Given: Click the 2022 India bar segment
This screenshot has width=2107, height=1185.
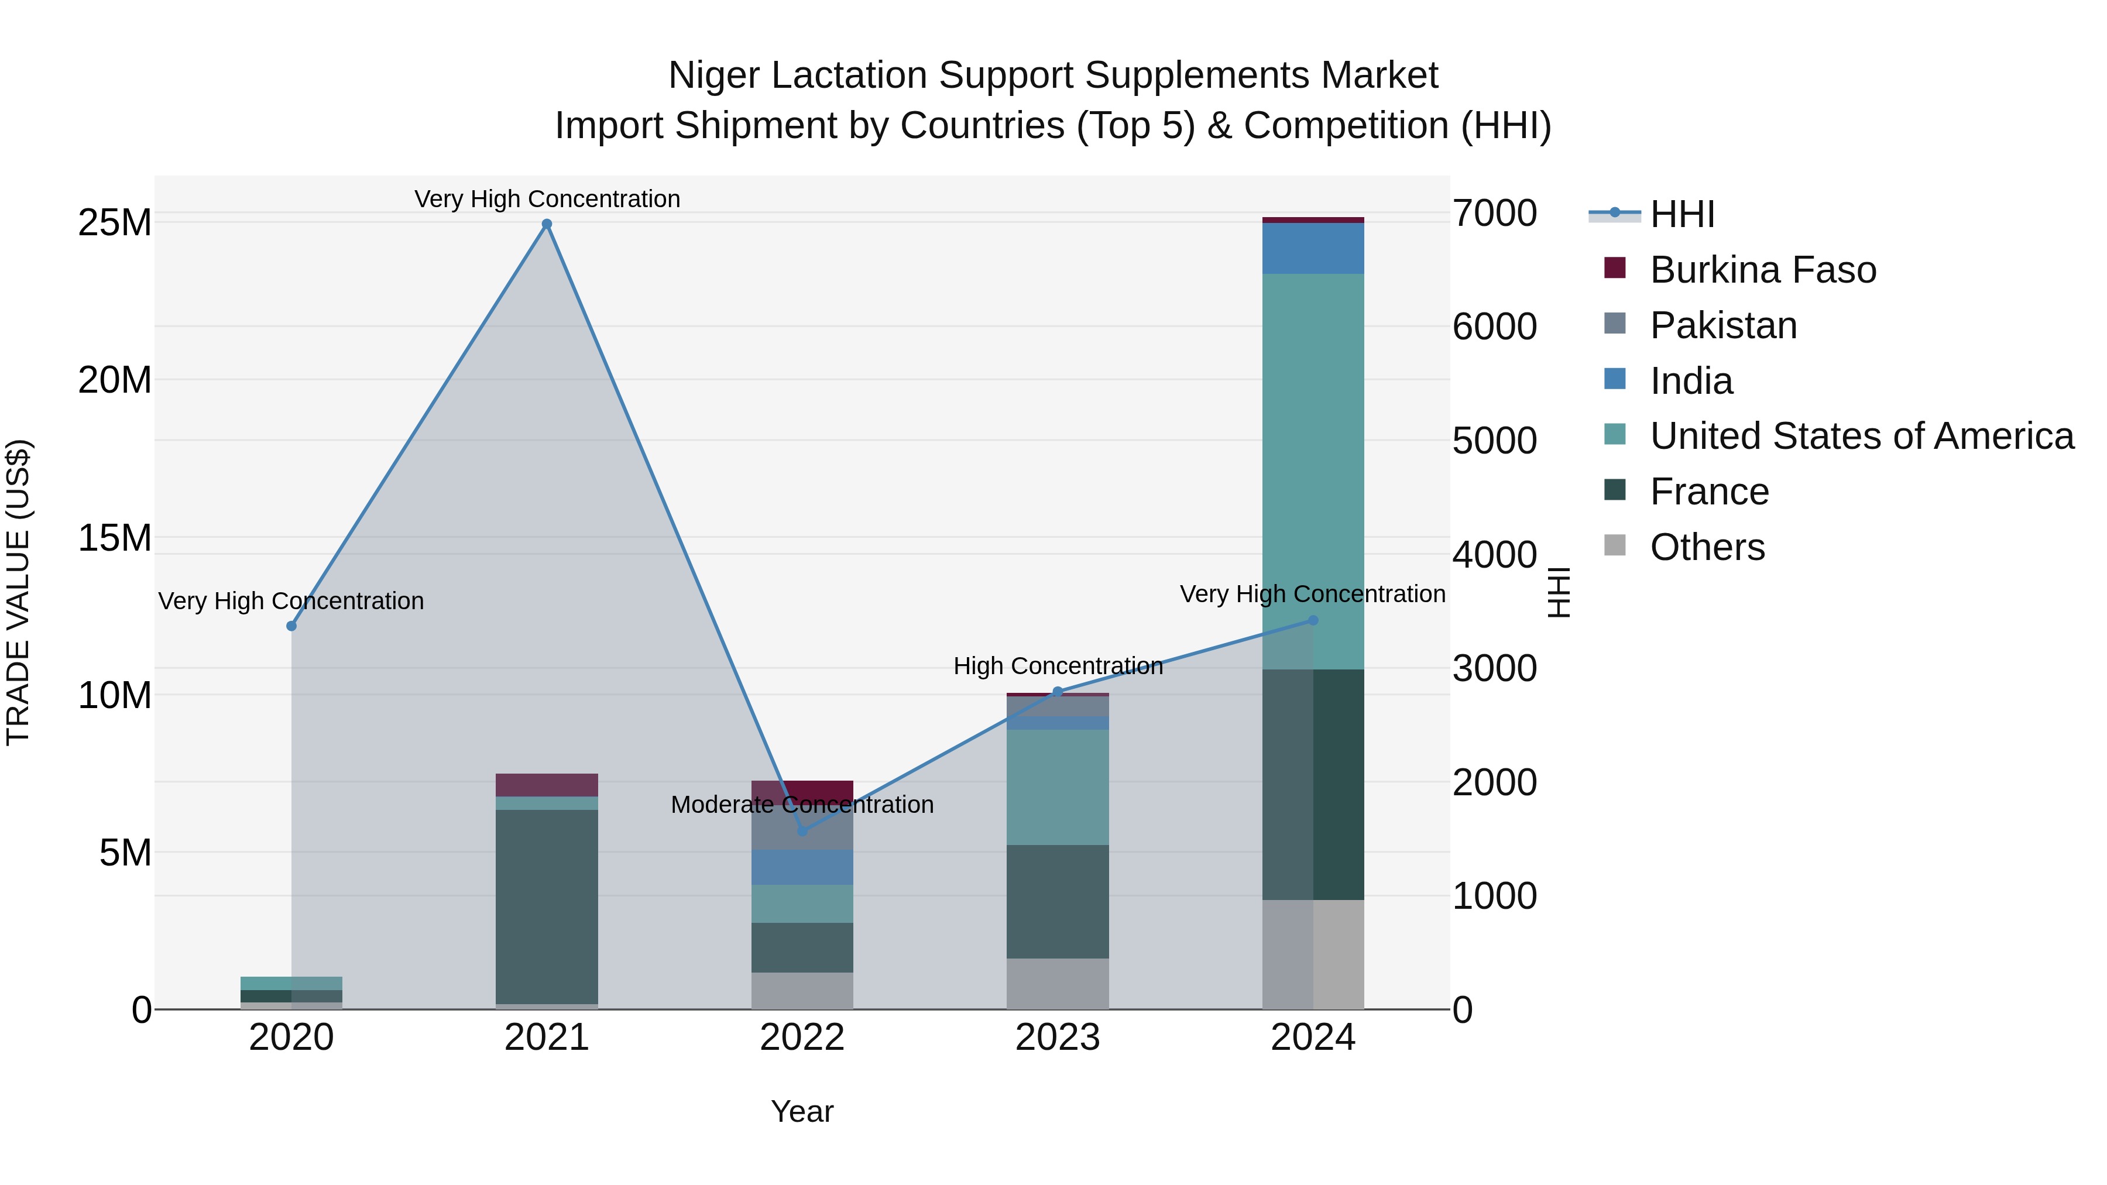Looking at the screenshot, I should [802, 867].
